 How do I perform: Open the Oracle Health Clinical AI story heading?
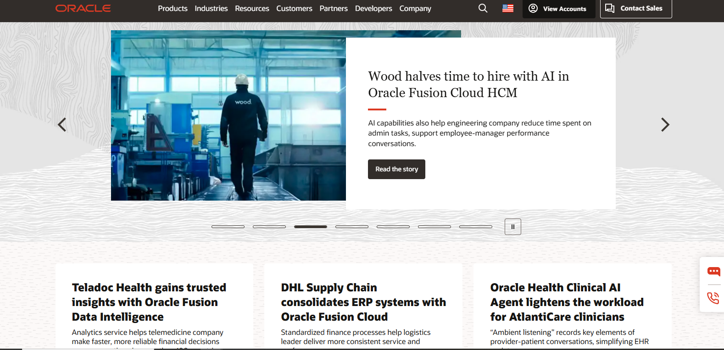pyautogui.click(x=567, y=302)
